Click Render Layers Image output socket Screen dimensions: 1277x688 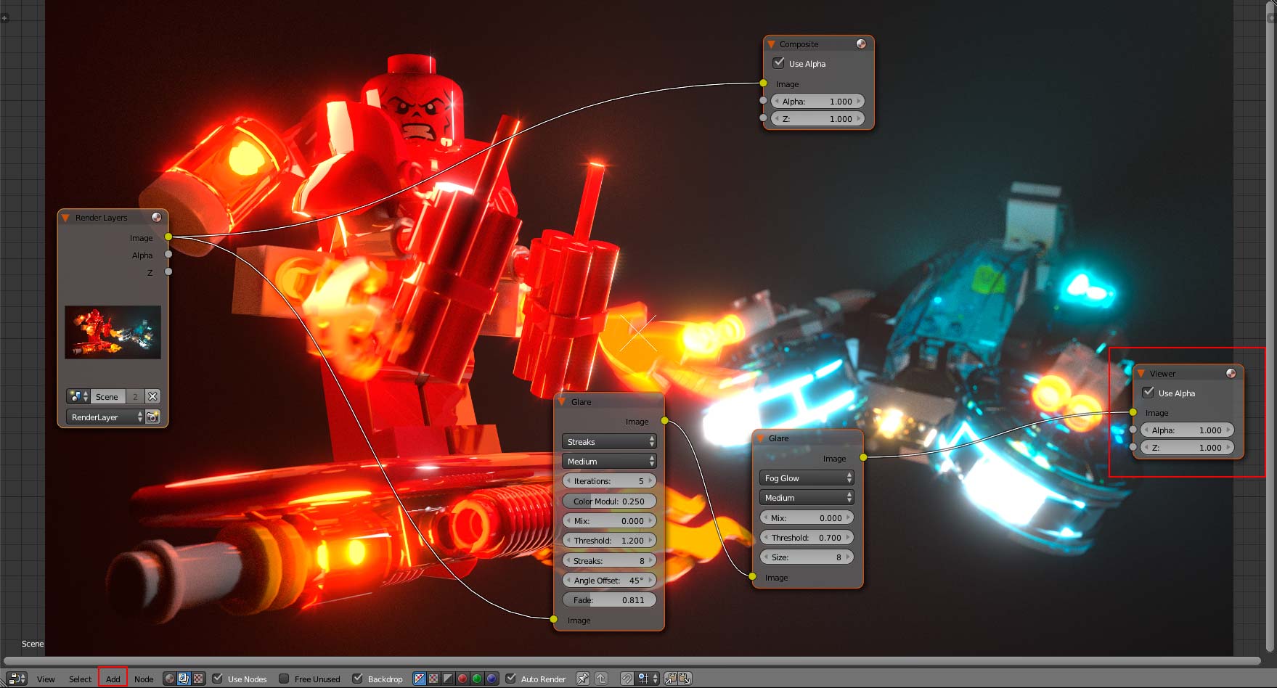(168, 237)
